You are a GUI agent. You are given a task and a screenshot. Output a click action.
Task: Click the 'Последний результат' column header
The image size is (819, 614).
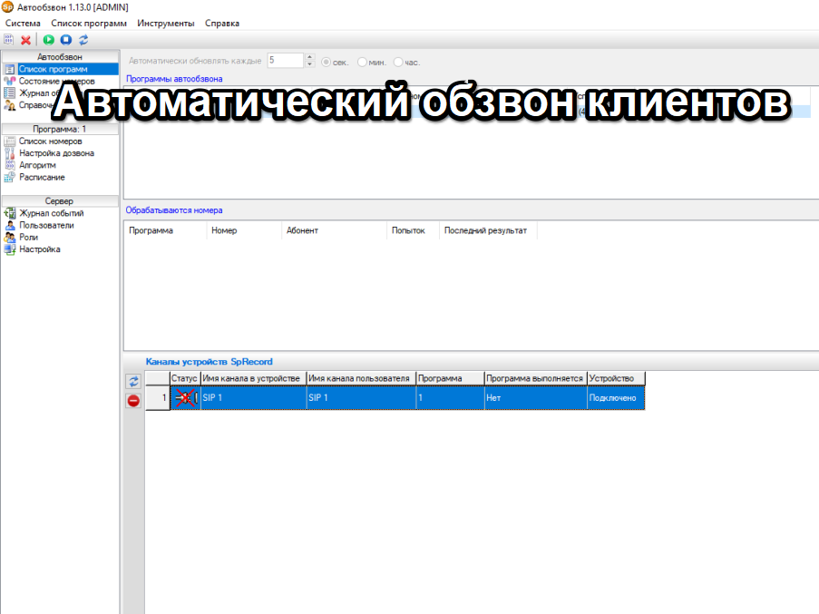click(x=485, y=230)
